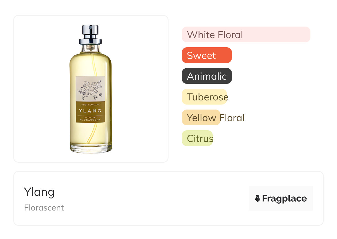Select the Yellow Floral accord bar
This screenshot has height=239, width=337.
click(x=201, y=118)
